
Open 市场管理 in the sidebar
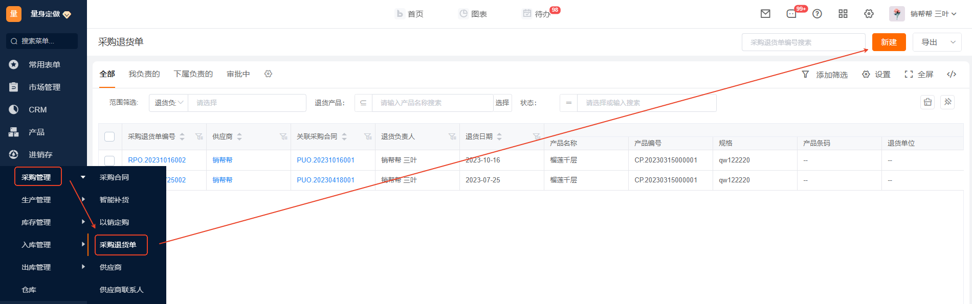pyautogui.click(x=43, y=87)
